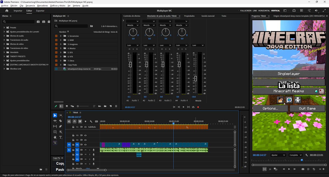Click Step Forward in Program monitor

(x=294, y=169)
